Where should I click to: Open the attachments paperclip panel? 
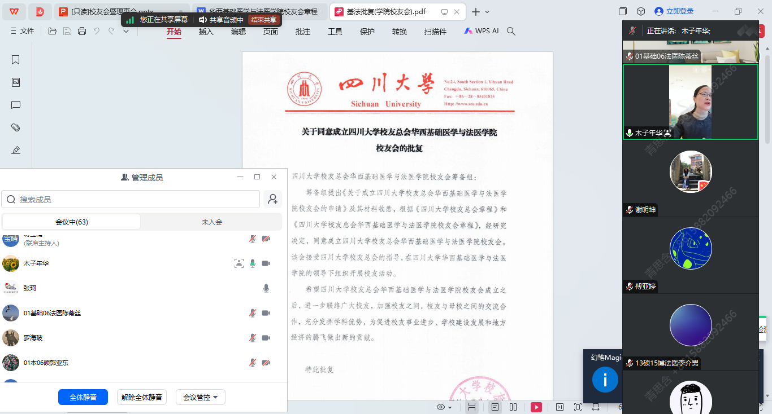(x=16, y=127)
